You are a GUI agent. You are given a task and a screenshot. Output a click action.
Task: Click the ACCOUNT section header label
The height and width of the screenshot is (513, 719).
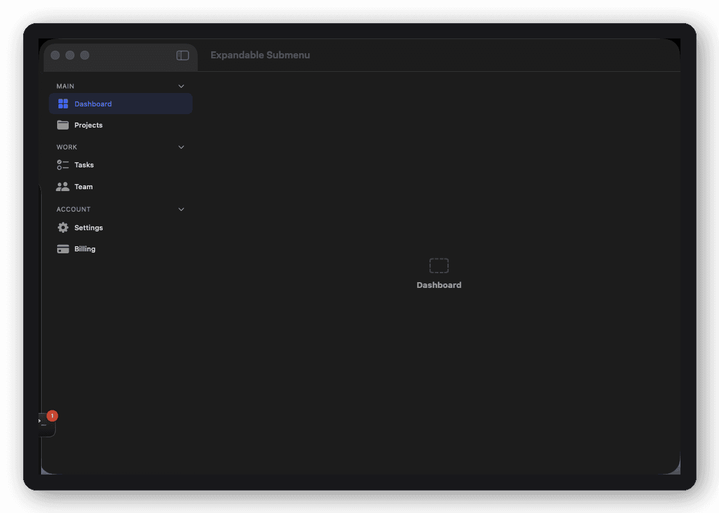[73, 209]
